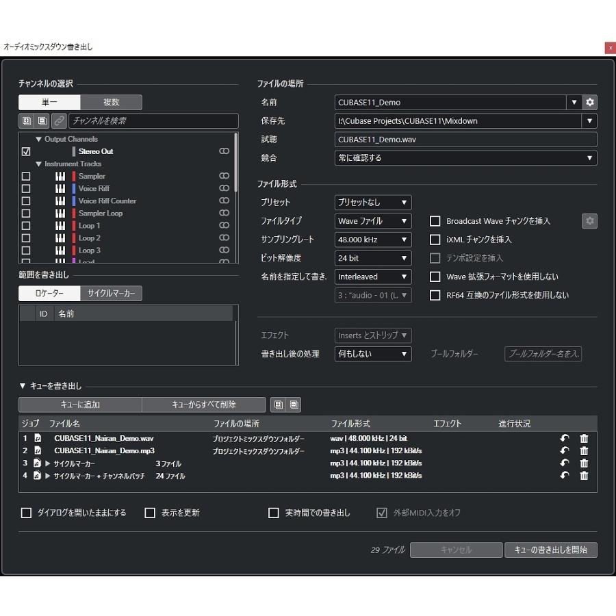Click the gear icon beside the name field

(x=590, y=103)
